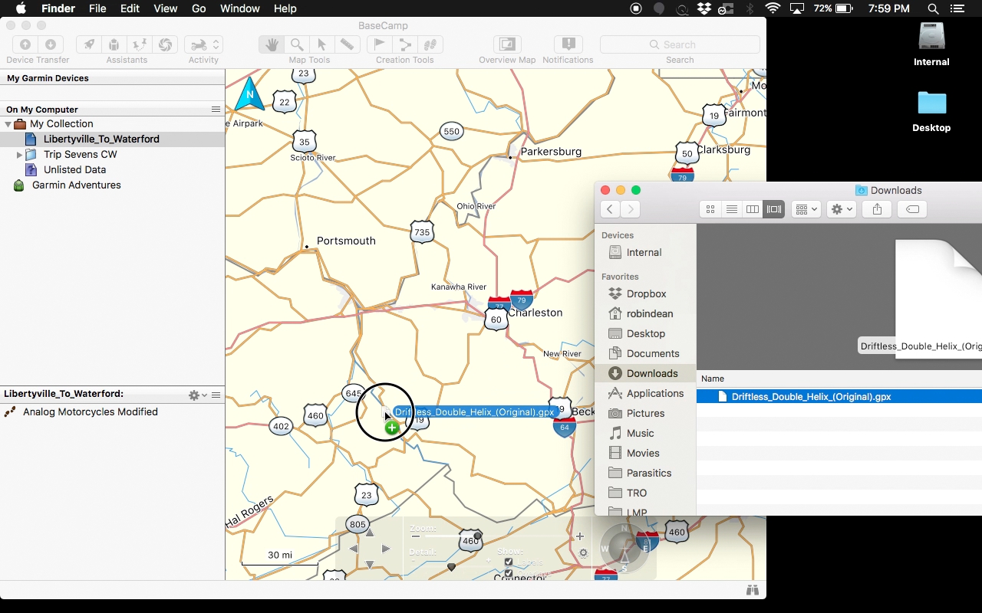982x613 pixels.
Task: Click the compass rose map control
Action: (x=624, y=548)
